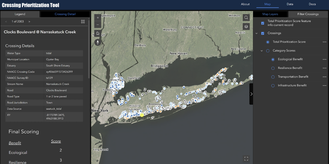Reset the compass orientation
The width and height of the screenshot is (329, 164).
pyautogui.click(x=98, y=42)
